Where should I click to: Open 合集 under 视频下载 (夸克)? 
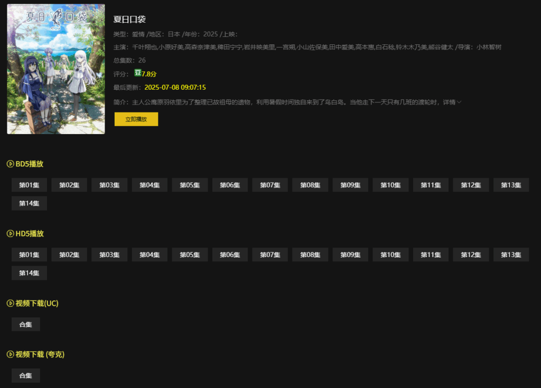(x=26, y=375)
